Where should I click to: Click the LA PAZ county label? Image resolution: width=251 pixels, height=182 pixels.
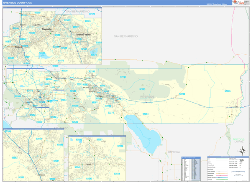(x=239, y=142)
